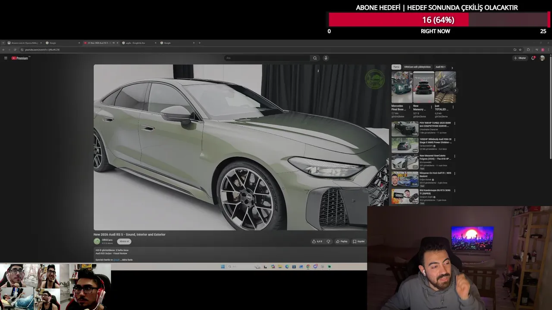Open the 1052HP Widebody Audi RS6 video

coord(405,146)
